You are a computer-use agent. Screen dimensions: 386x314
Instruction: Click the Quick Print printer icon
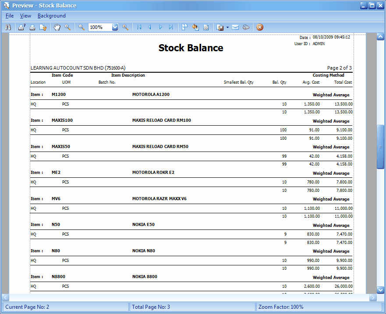coord(32,27)
